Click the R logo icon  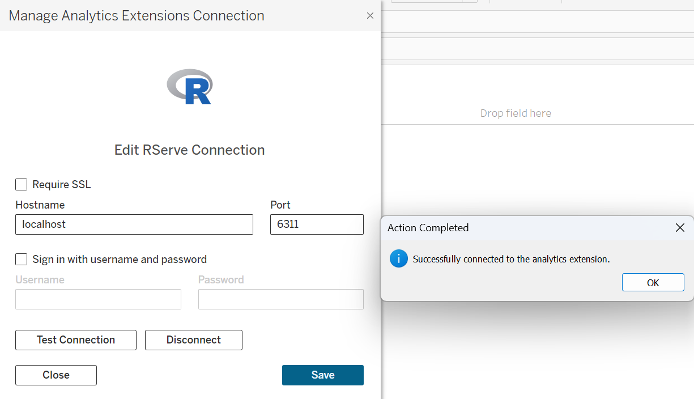190,87
